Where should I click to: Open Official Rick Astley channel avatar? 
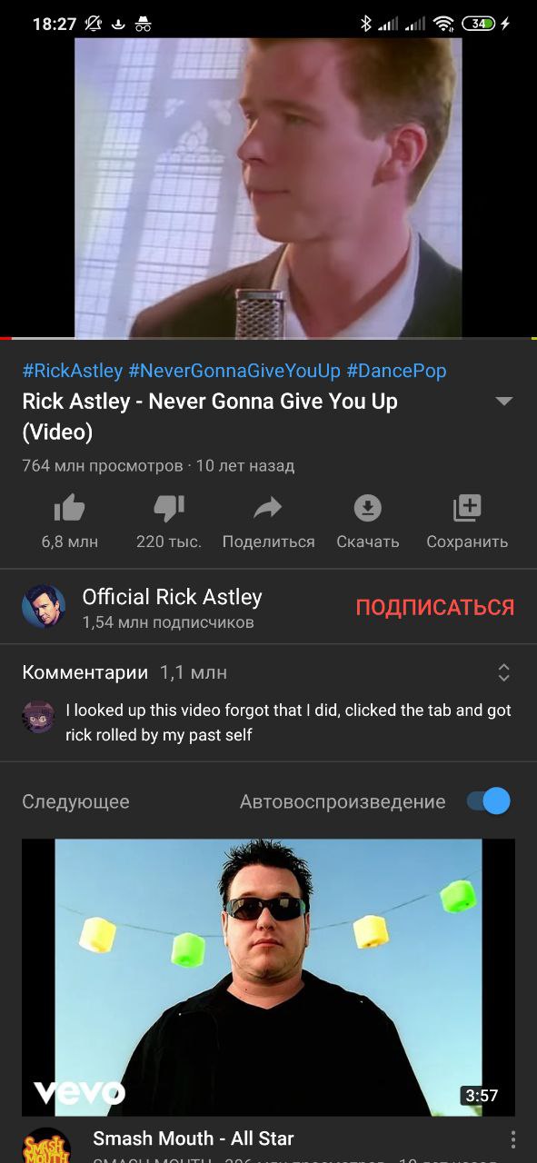coord(44,606)
